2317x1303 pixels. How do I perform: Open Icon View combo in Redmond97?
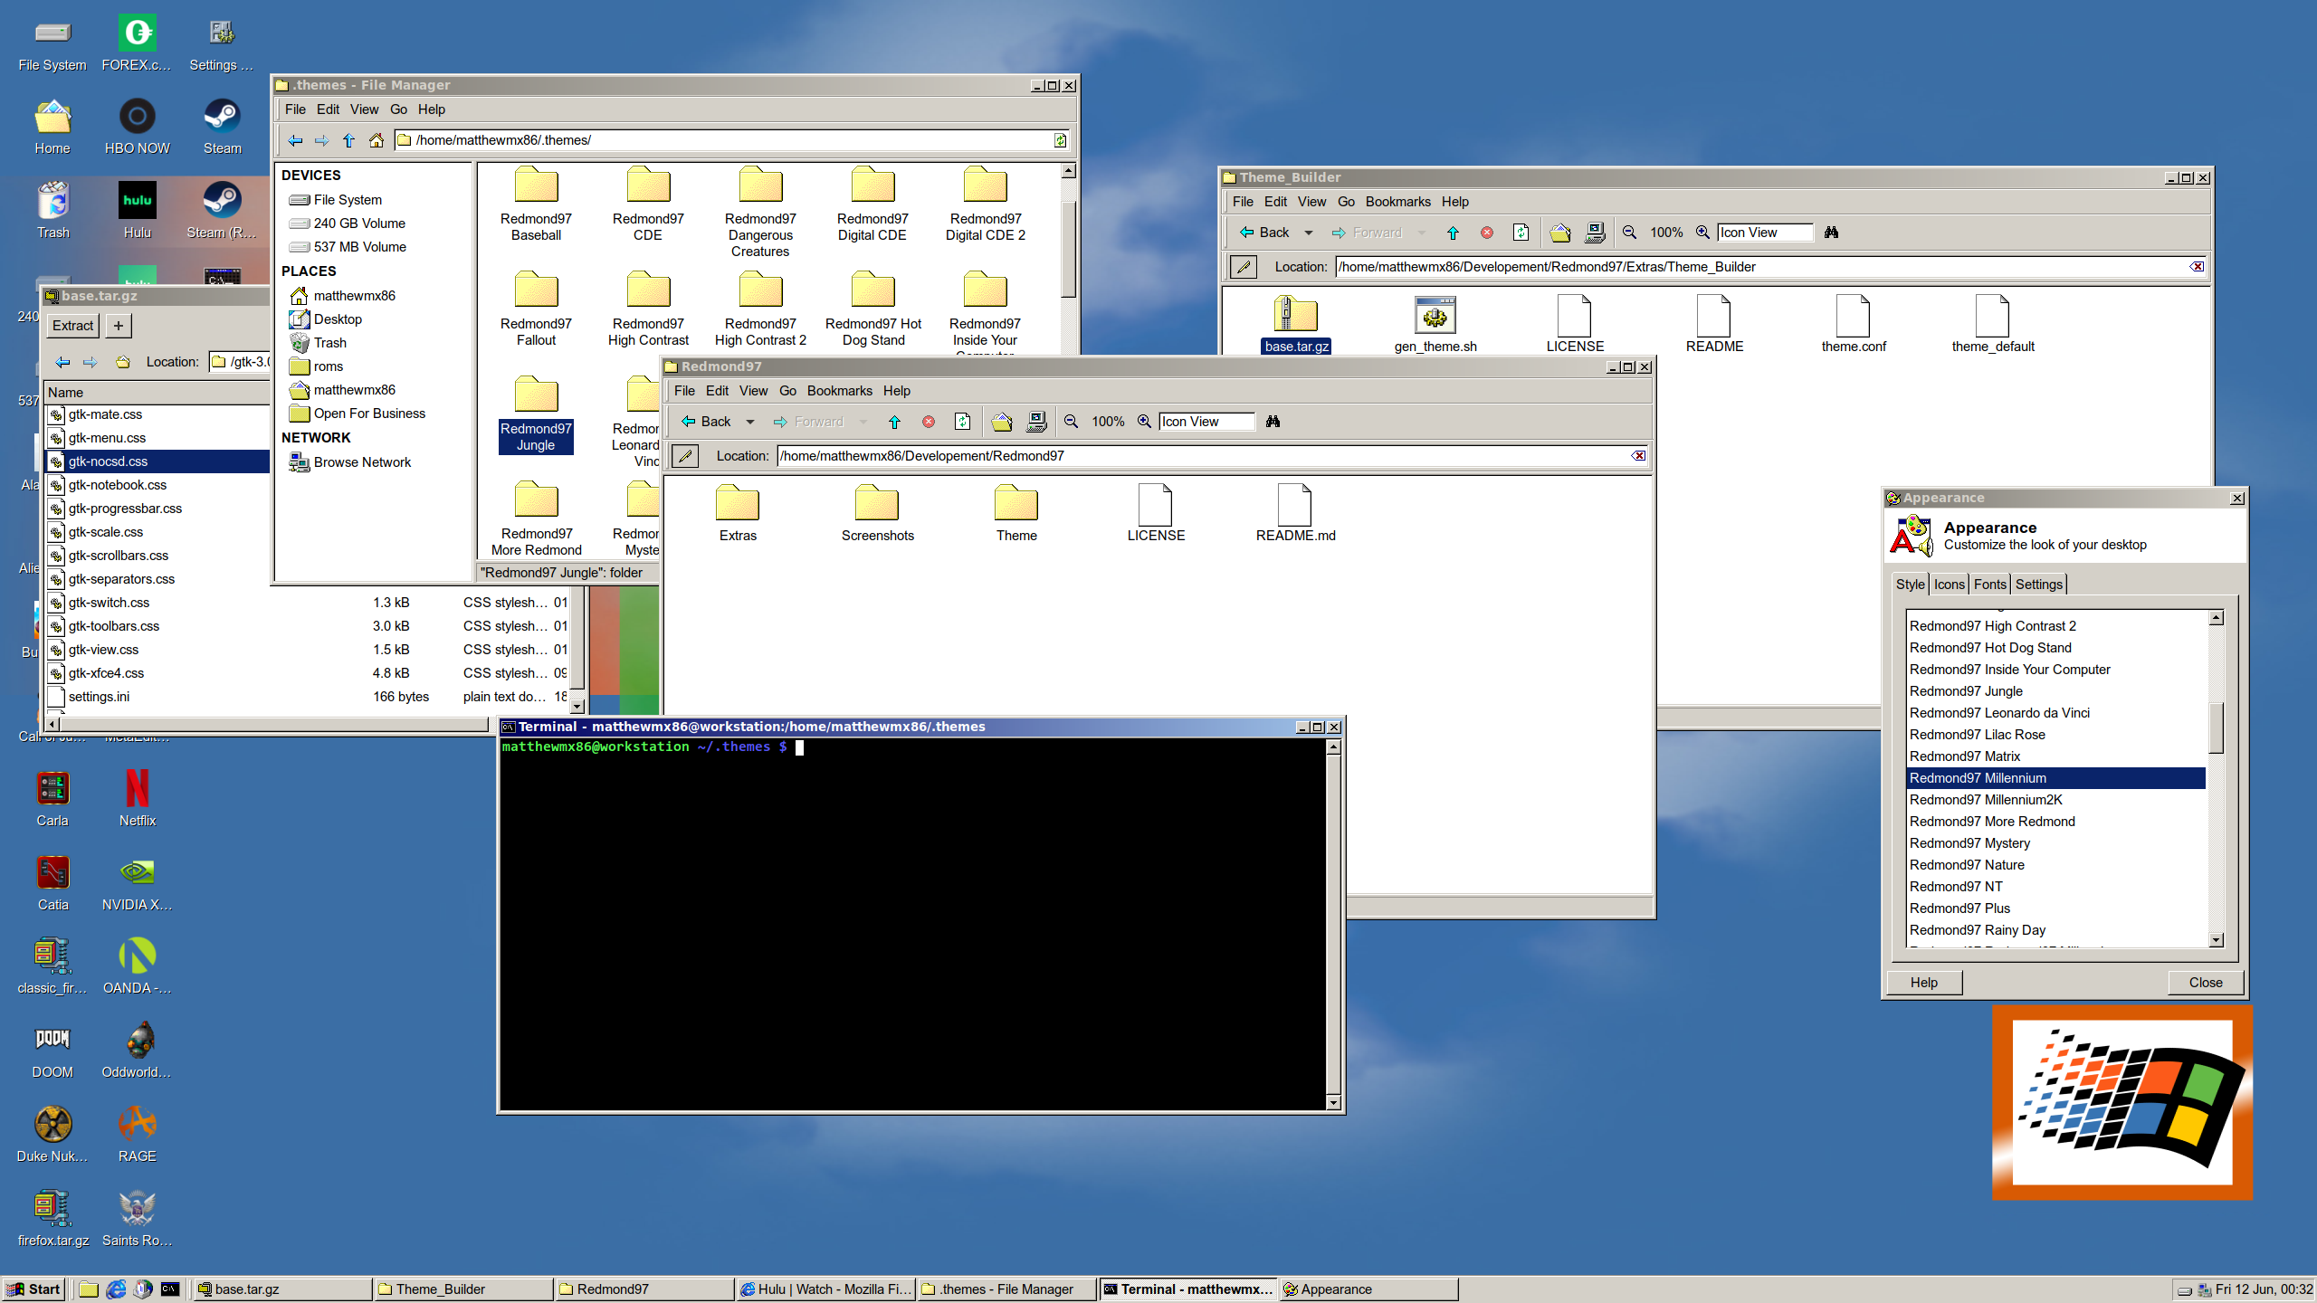(x=1207, y=422)
